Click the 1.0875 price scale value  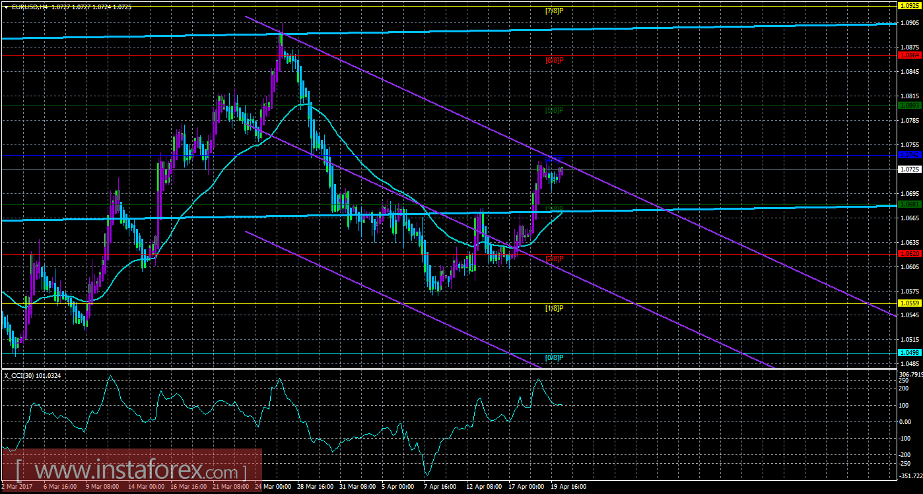909,47
